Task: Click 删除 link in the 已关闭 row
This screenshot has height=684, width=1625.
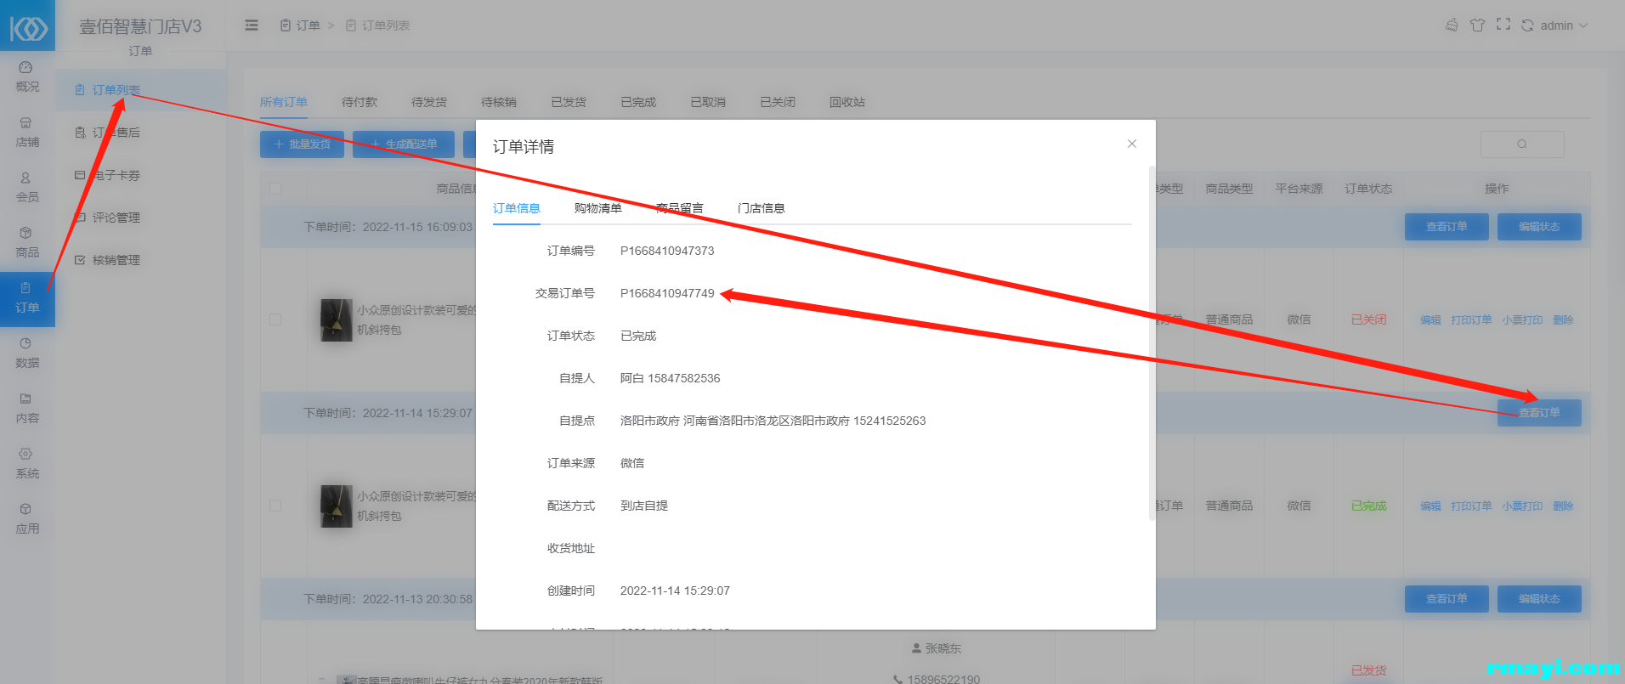Action: (1563, 320)
